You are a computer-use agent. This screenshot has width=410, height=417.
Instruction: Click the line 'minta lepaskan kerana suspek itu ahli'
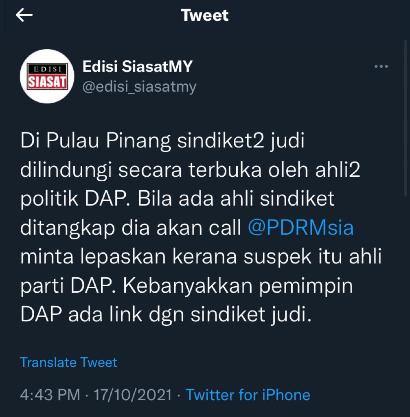point(201,257)
